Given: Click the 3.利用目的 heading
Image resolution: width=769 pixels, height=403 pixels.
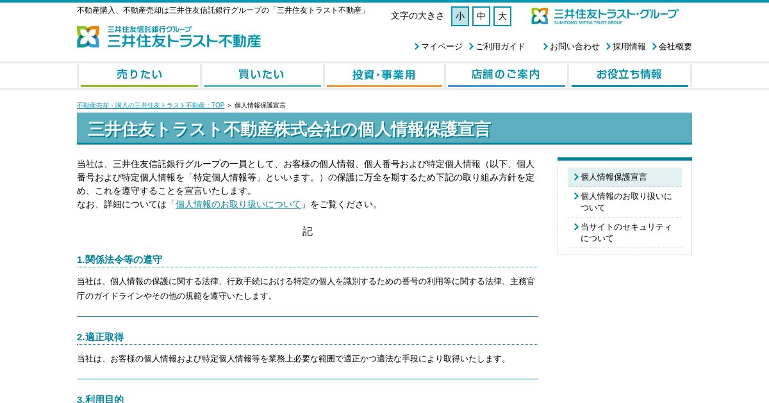Looking at the screenshot, I should [x=100, y=399].
